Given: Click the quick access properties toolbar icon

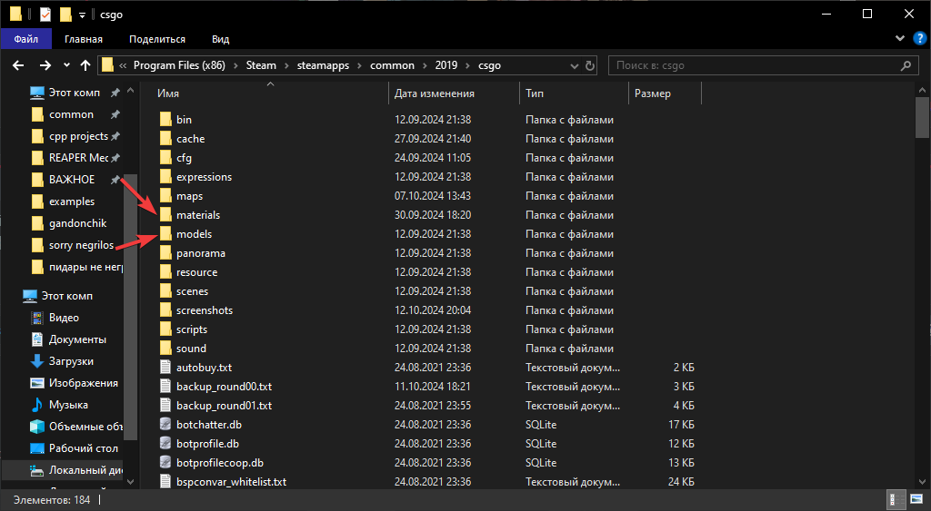Looking at the screenshot, I should [45, 15].
